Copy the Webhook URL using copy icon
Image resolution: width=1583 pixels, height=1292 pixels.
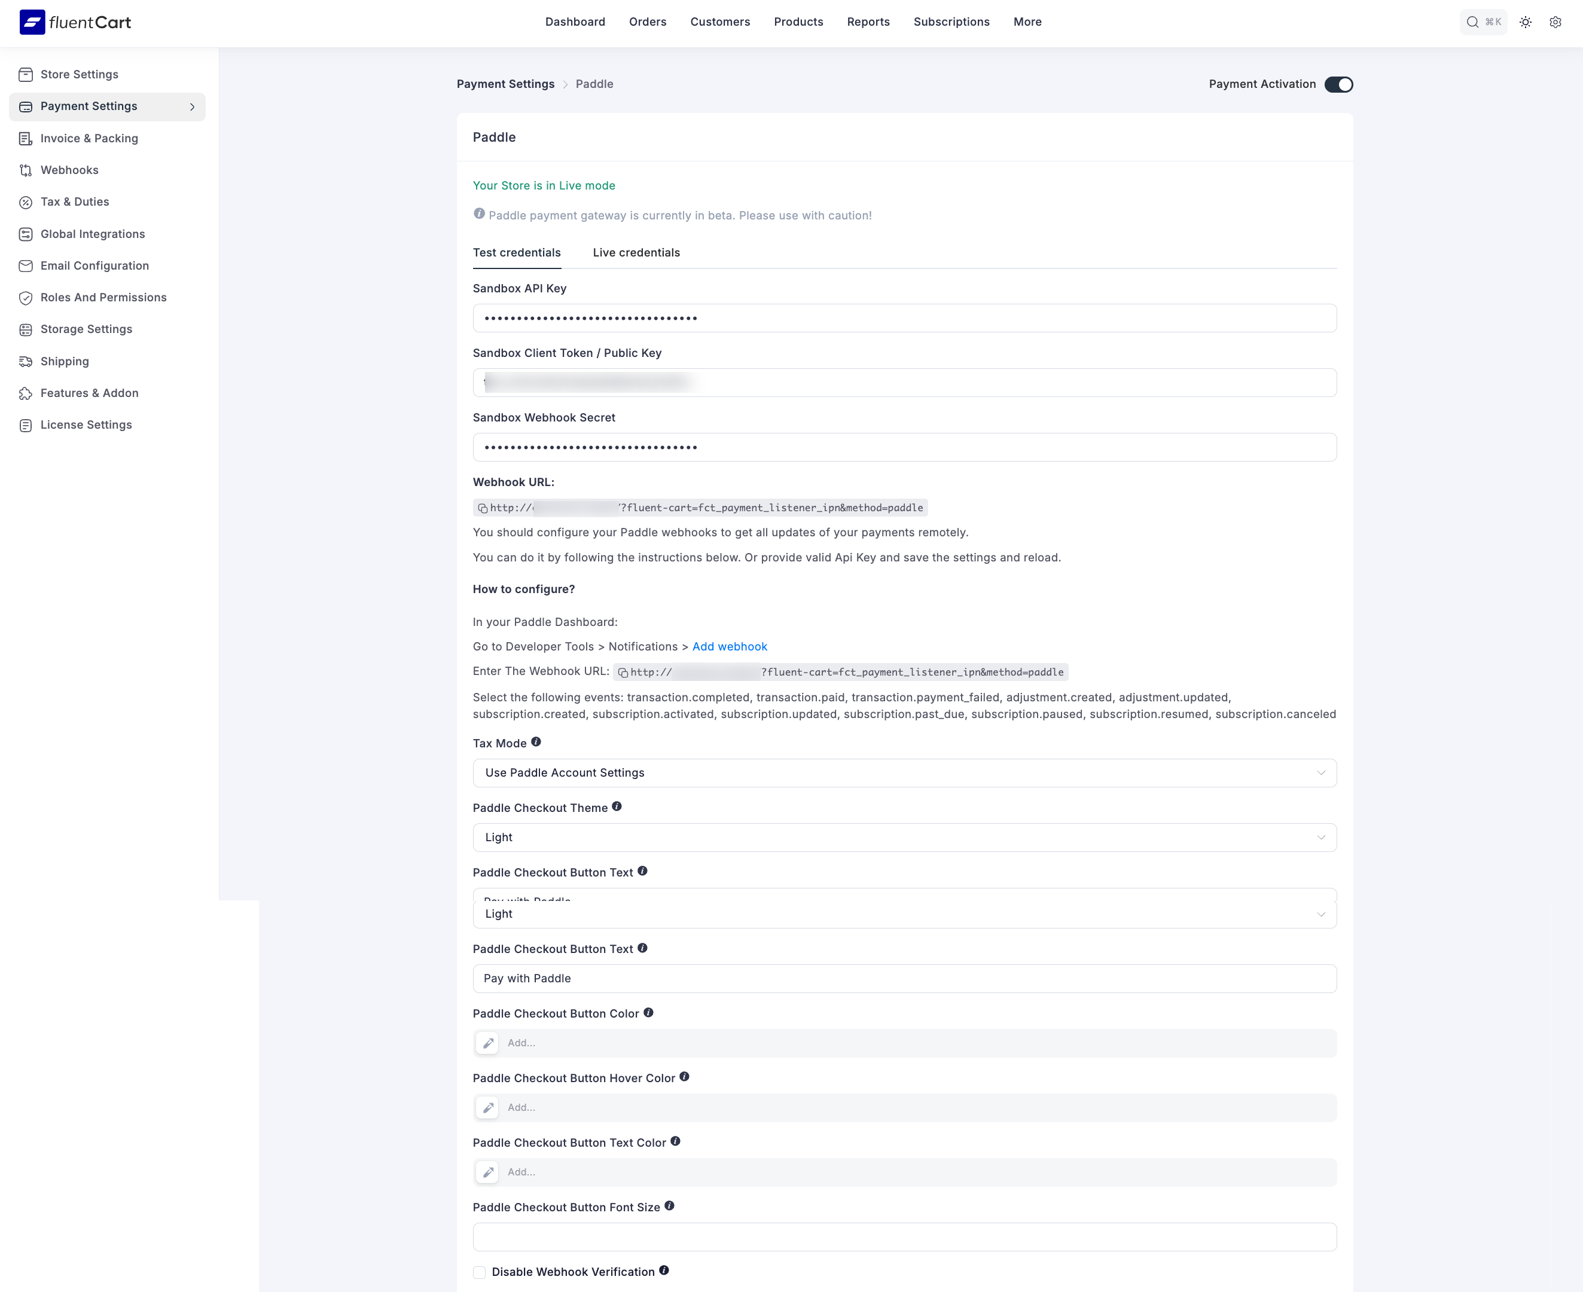(483, 508)
